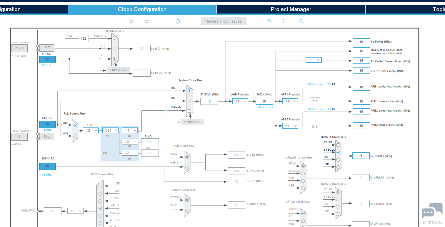The image size is (445, 227).
Task: Click the SYSCLK (MHz) value field
Action: click(209, 101)
